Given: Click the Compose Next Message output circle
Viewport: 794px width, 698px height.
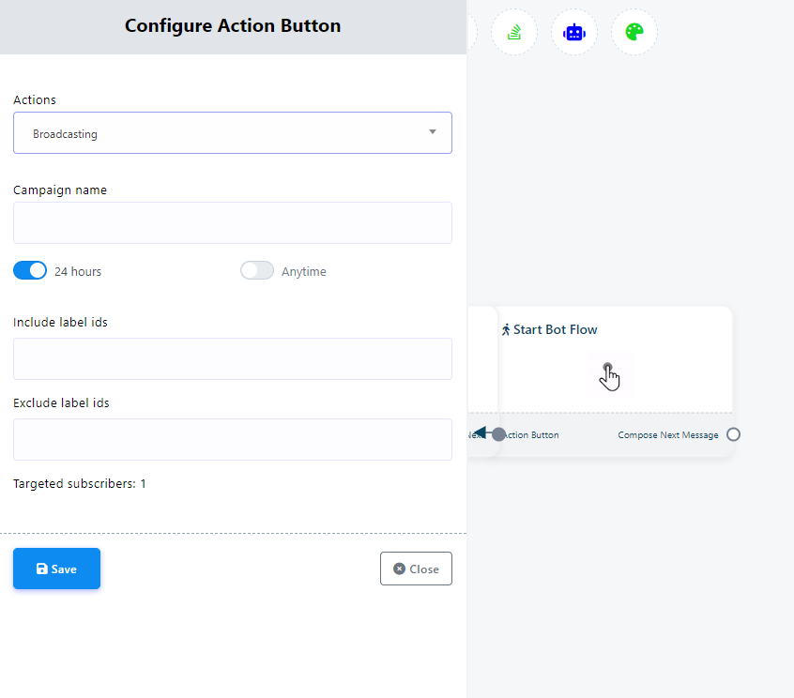Looking at the screenshot, I should [734, 434].
